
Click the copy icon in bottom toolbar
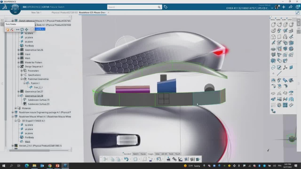point(112,159)
